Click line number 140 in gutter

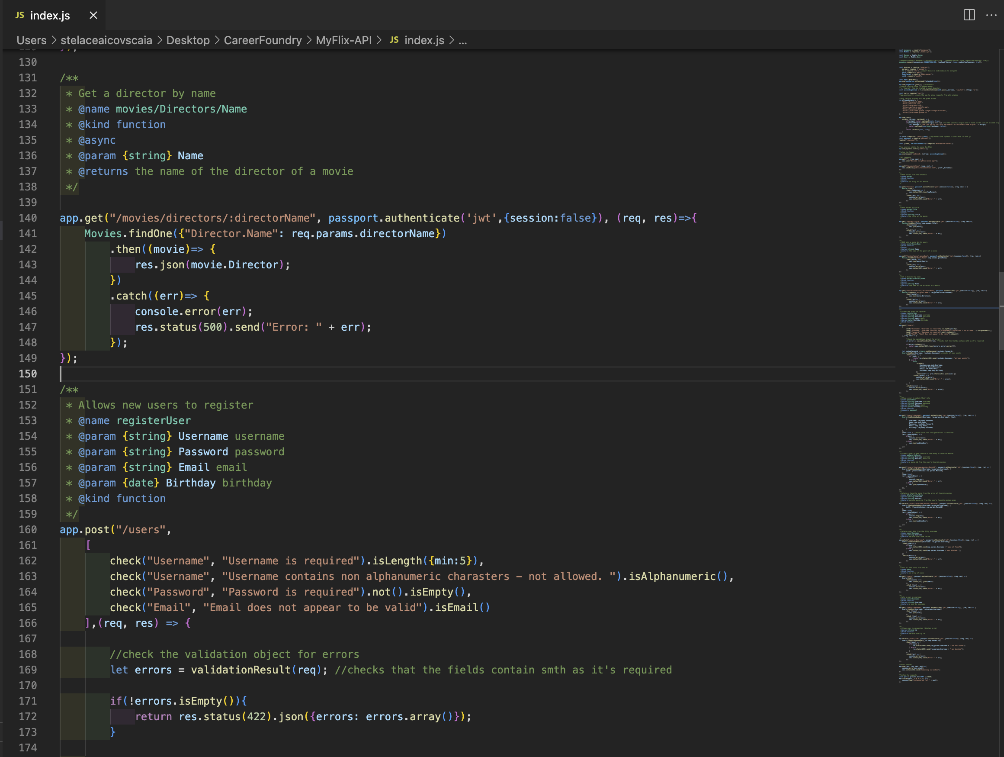pos(28,218)
